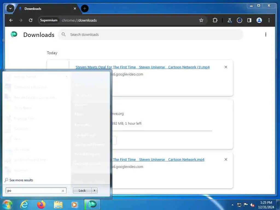Viewport: 280px width, 210px height.
Task: Launch Firefox from taskbar
Action: (41, 205)
